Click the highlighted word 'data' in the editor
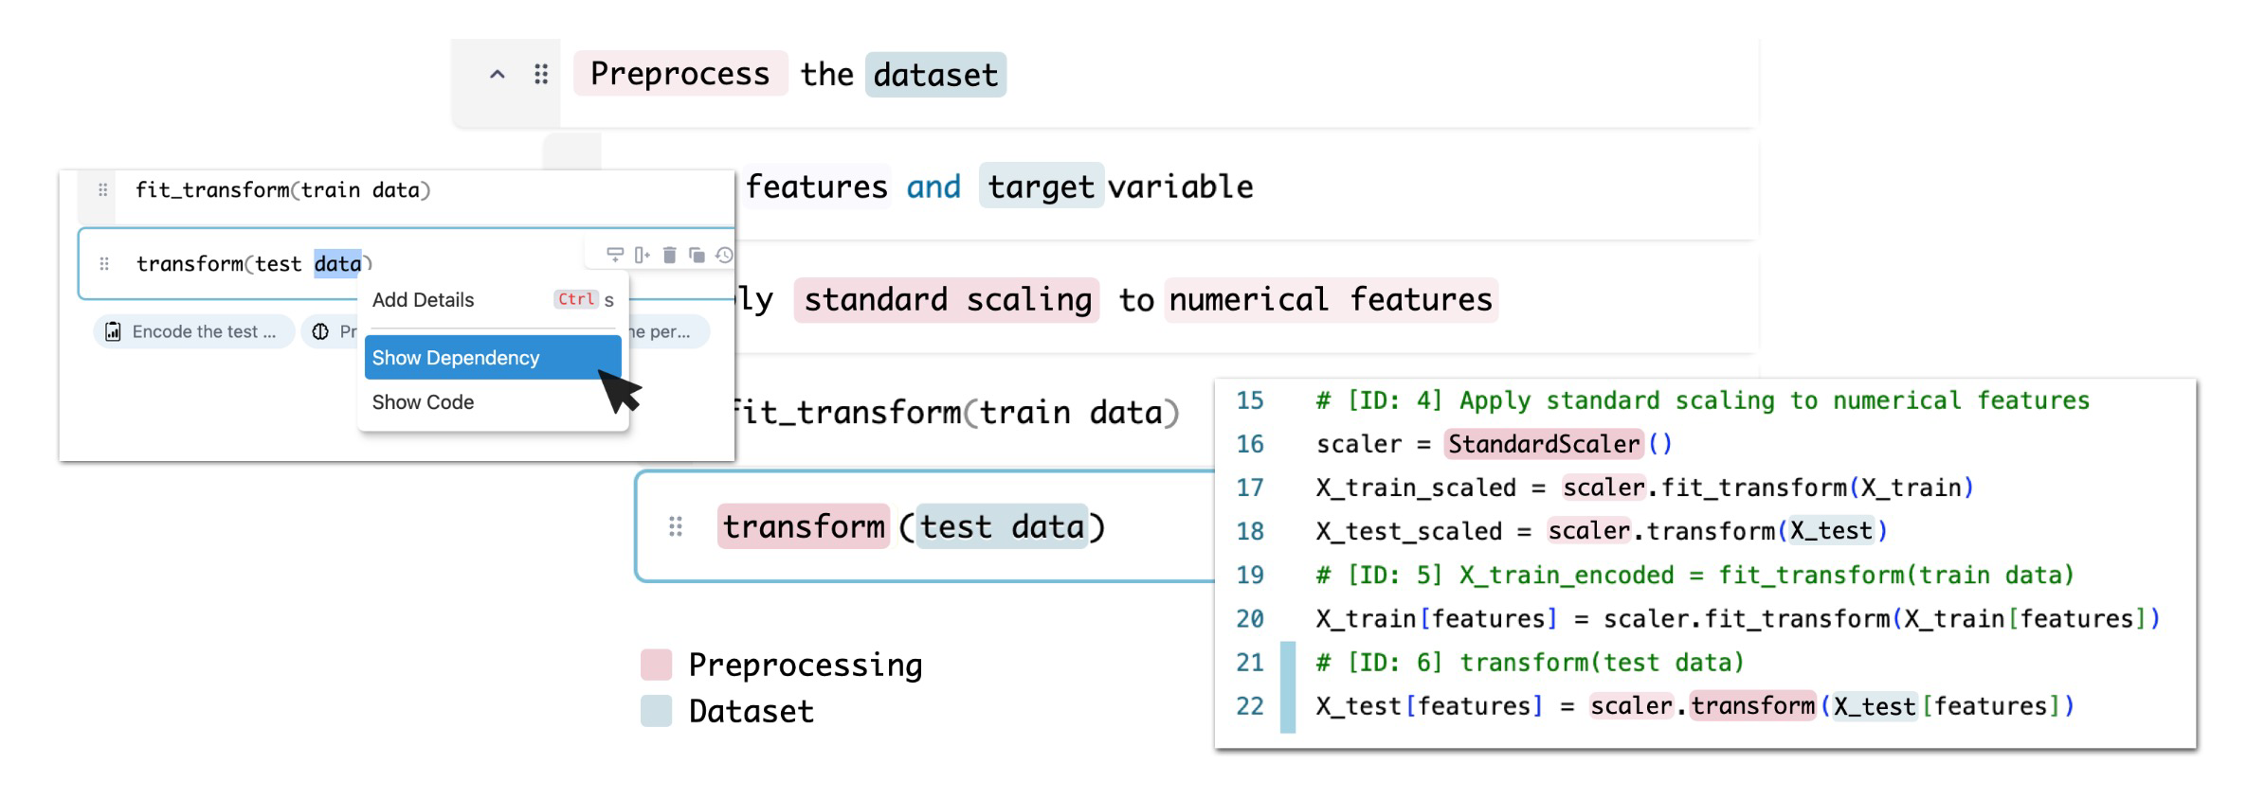The height and width of the screenshot is (799, 2265). click(x=337, y=264)
